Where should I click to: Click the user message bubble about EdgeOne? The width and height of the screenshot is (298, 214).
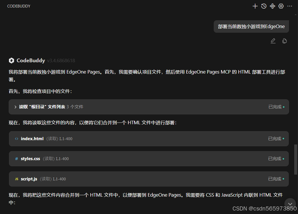(251, 27)
